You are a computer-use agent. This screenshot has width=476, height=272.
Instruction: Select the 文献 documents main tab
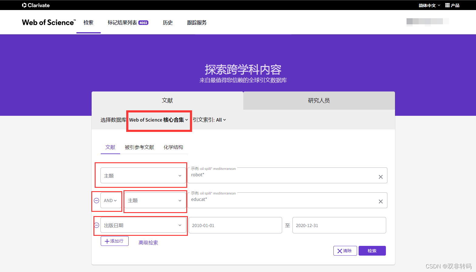tap(167, 100)
